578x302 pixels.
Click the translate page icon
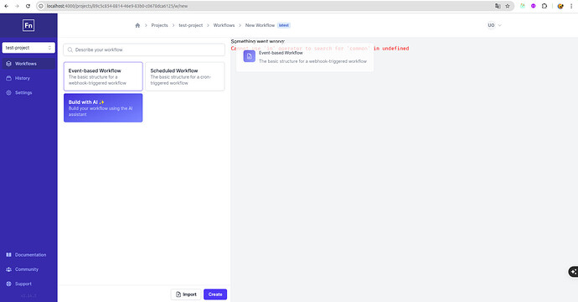point(498,6)
